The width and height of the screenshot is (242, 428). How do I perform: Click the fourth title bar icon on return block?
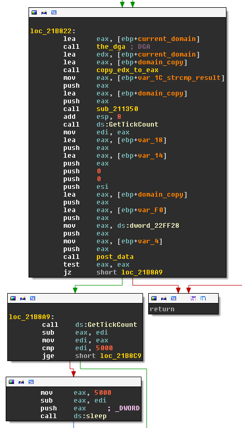193,298
